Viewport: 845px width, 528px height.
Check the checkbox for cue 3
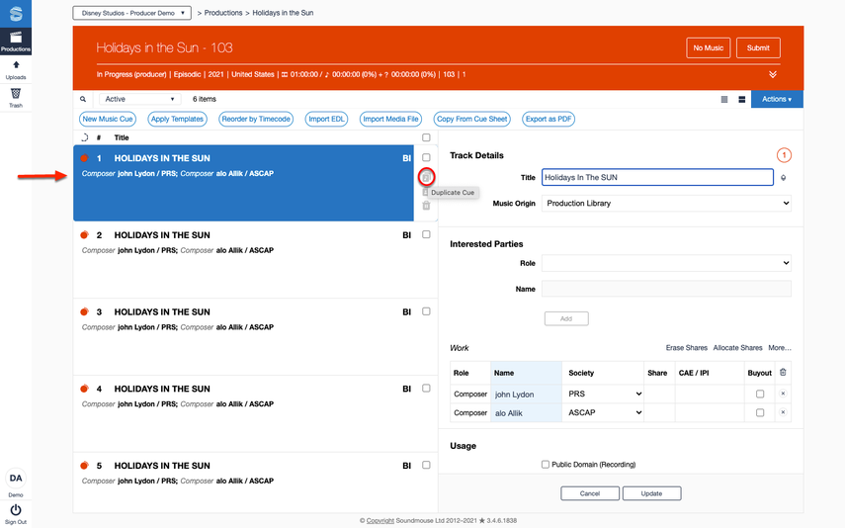[x=426, y=311]
